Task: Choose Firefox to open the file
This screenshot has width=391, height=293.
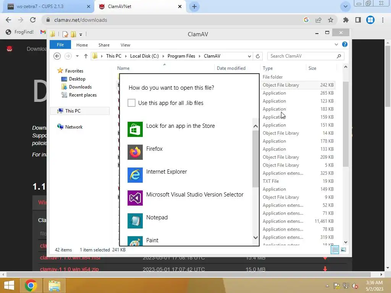Action: click(x=189, y=152)
